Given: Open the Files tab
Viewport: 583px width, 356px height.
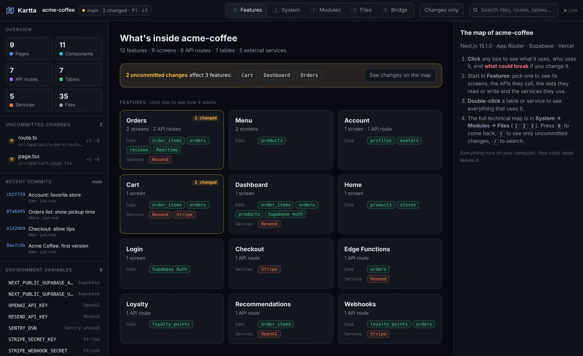Looking at the screenshot, I should click(x=362, y=10).
